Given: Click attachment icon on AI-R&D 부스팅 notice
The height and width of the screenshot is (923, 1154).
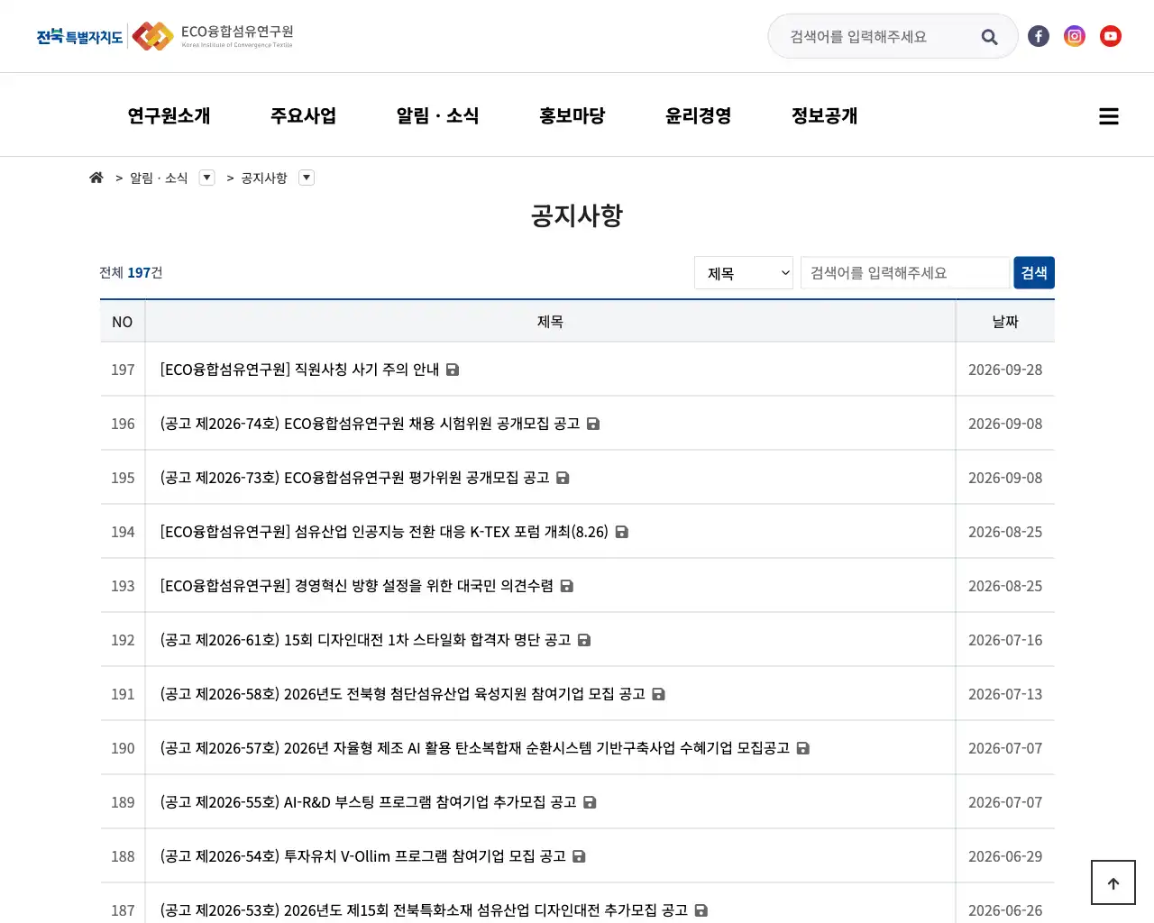Looking at the screenshot, I should 590,802.
